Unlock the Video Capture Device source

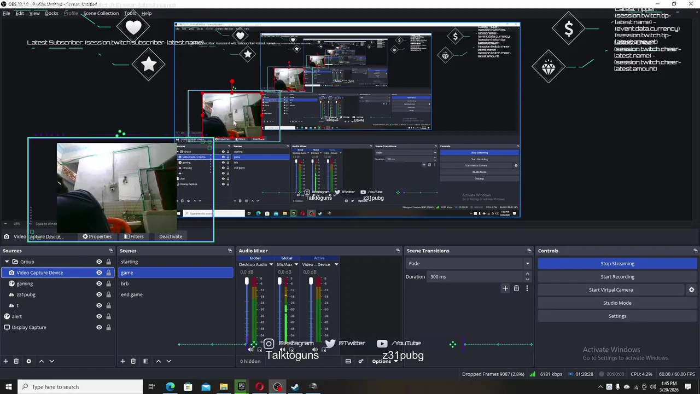point(108,273)
